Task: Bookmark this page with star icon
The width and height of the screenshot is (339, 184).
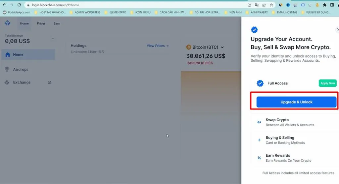Action: tap(271, 5)
